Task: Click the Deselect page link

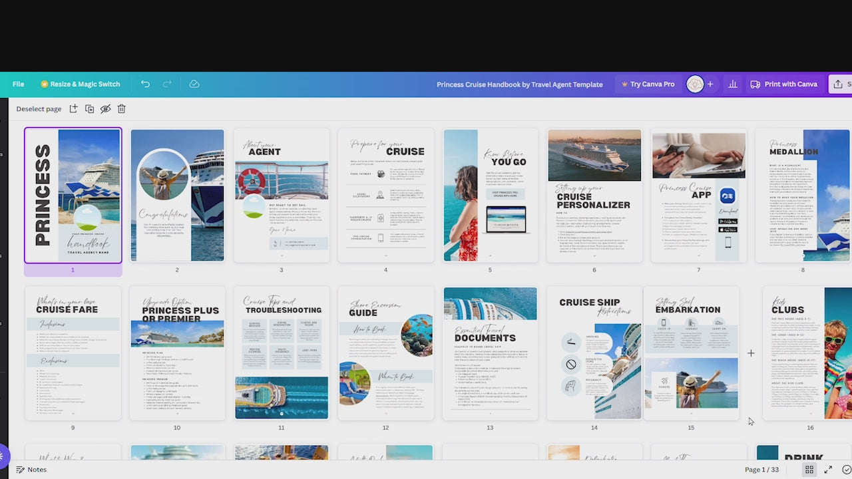Action: (x=39, y=109)
